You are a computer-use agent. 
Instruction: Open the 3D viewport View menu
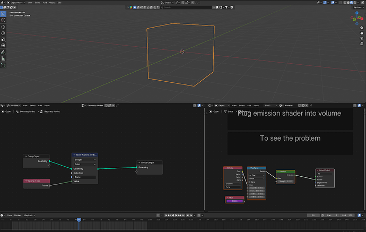30,3
